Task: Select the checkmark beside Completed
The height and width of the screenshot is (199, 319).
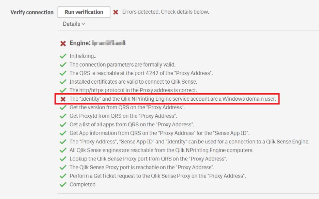Action: click(x=63, y=184)
